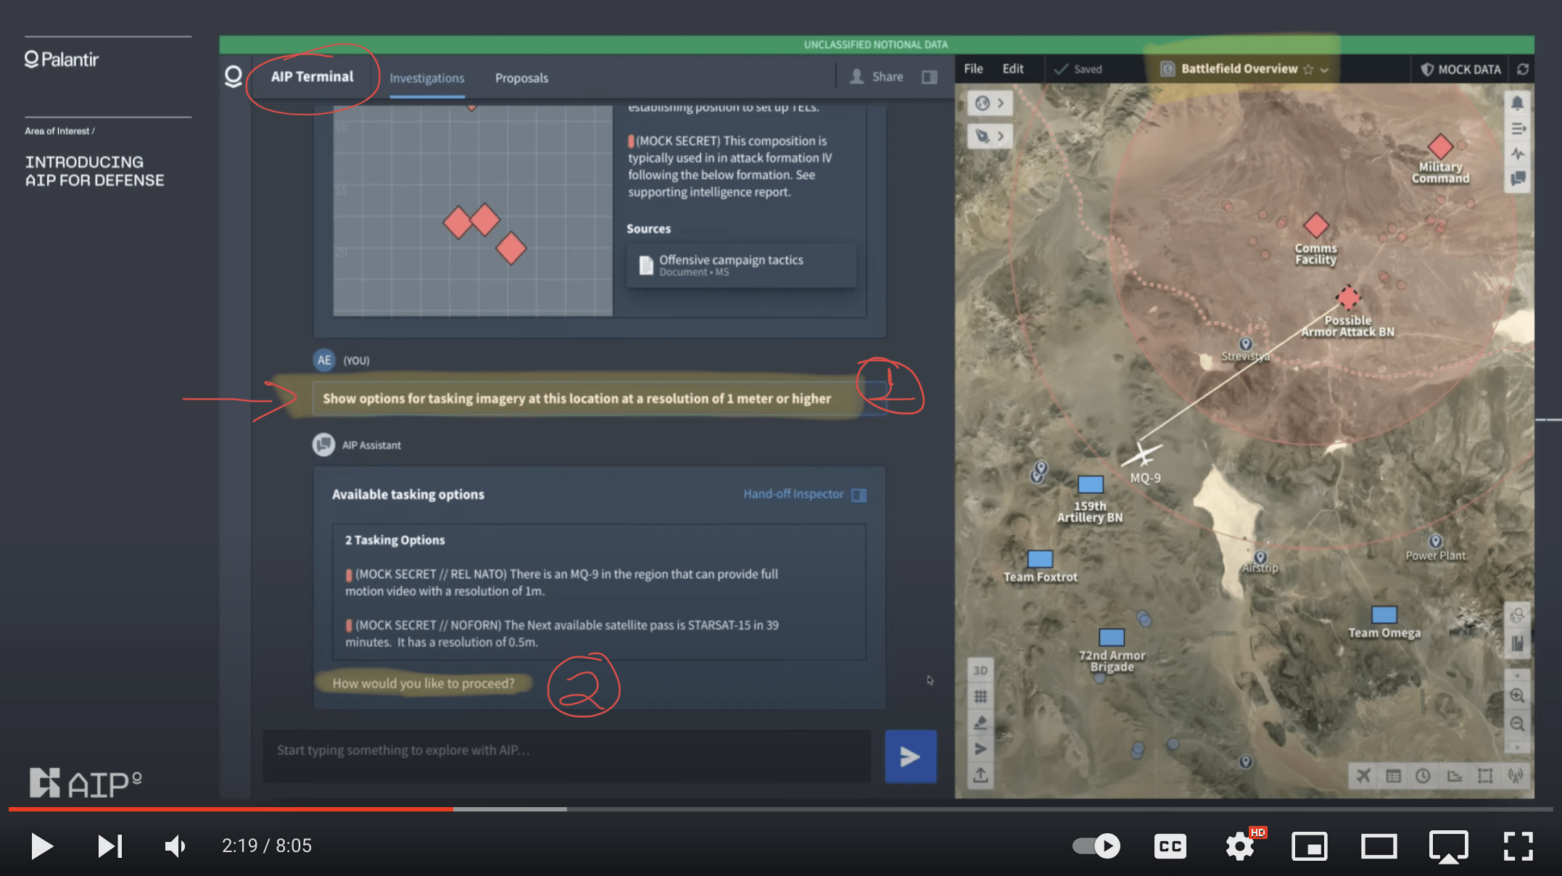Click the refresh icon next to MOCK DATA

pos(1523,69)
